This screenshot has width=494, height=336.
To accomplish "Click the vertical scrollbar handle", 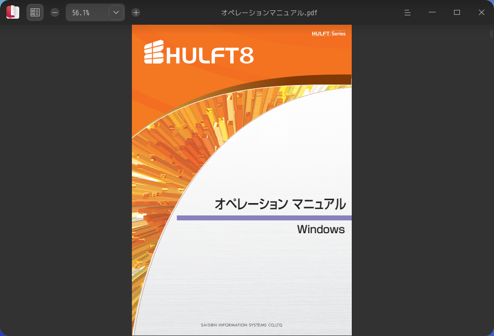I will 492,34.
